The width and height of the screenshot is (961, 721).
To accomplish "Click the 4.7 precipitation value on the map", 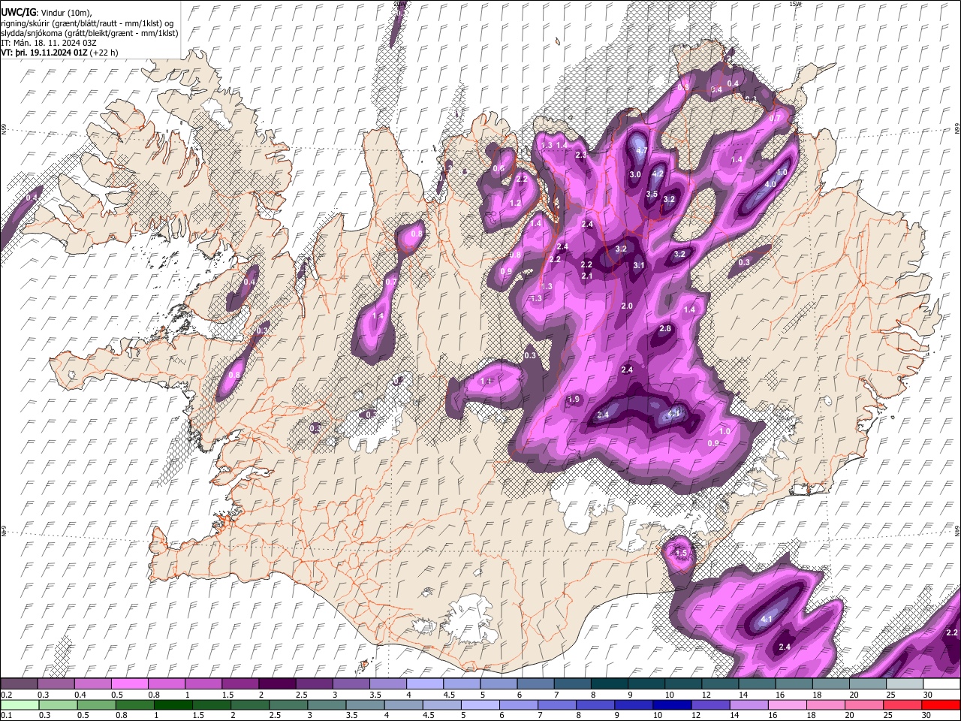I will point(642,151).
